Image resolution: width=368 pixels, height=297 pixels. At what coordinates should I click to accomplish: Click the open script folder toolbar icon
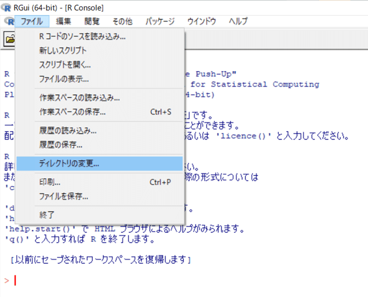(10, 39)
